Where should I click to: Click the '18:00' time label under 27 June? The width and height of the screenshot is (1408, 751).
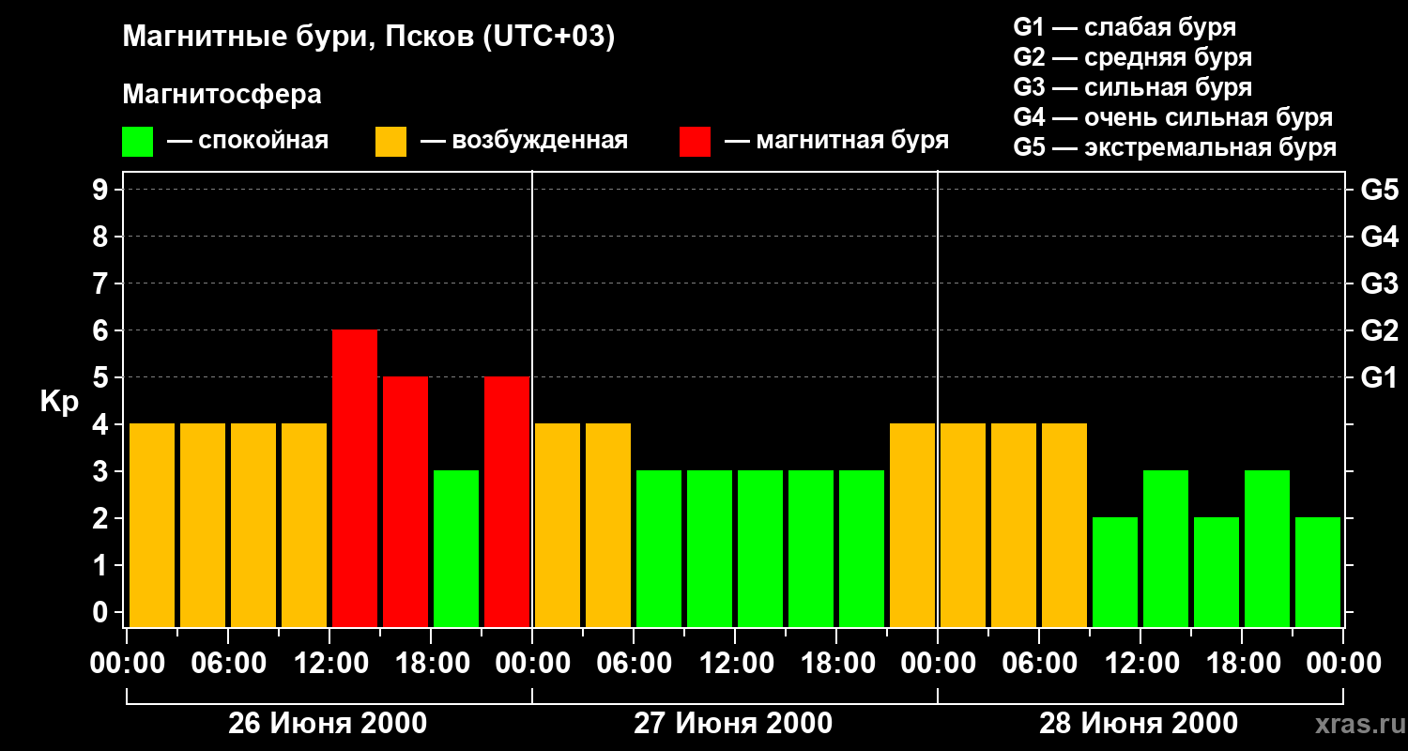coord(836,664)
